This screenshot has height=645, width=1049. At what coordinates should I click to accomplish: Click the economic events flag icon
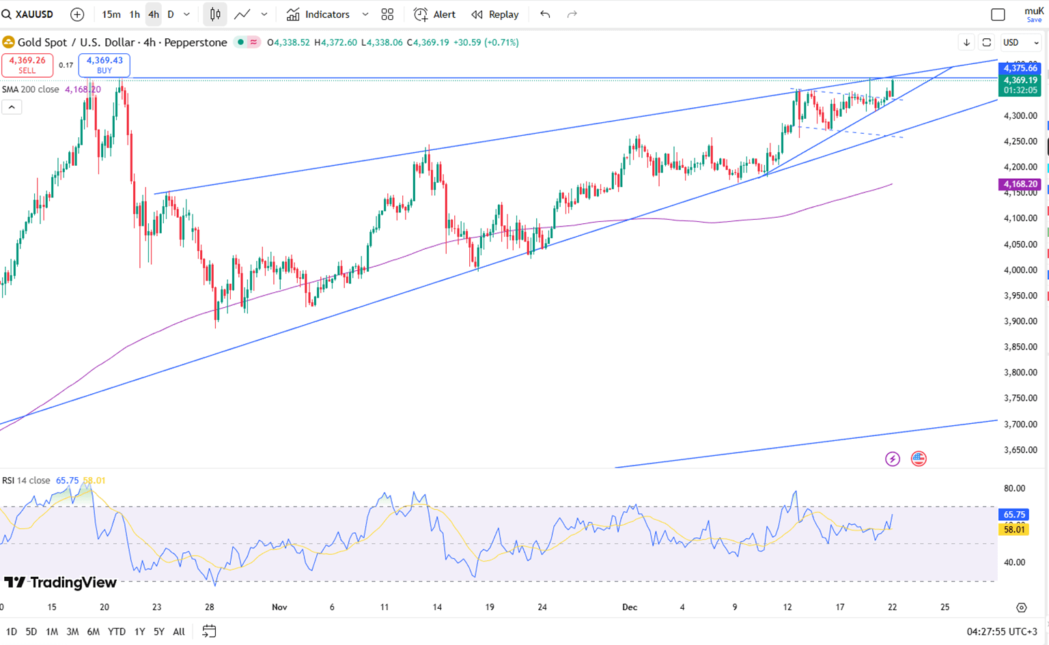[919, 459]
